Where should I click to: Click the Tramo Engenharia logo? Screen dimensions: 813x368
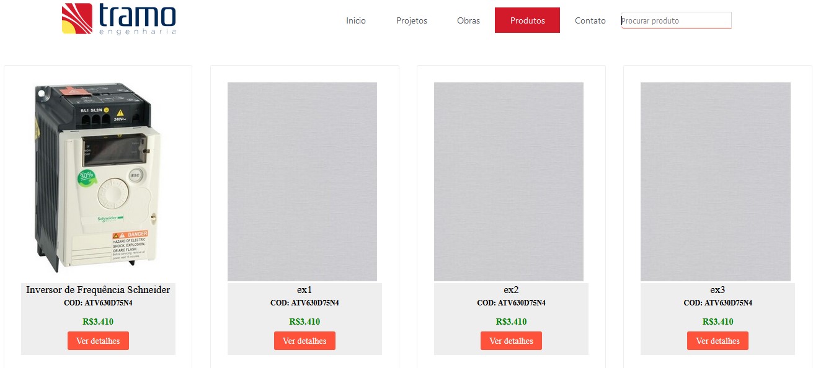119,19
